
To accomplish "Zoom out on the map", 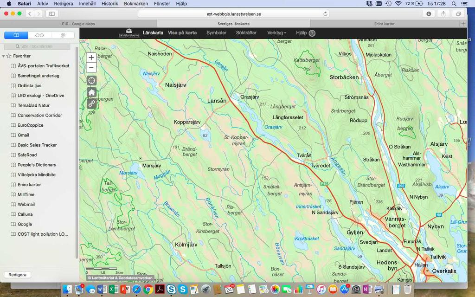I will click(x=91, y=67).
